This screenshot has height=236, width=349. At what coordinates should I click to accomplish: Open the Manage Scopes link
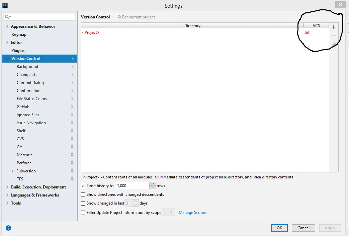click(x=192, y=212)
